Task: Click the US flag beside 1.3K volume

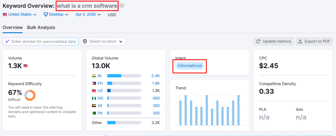Action: [x=26, y=66]
